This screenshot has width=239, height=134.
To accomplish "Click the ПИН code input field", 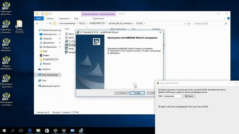I will pos(173,96).
